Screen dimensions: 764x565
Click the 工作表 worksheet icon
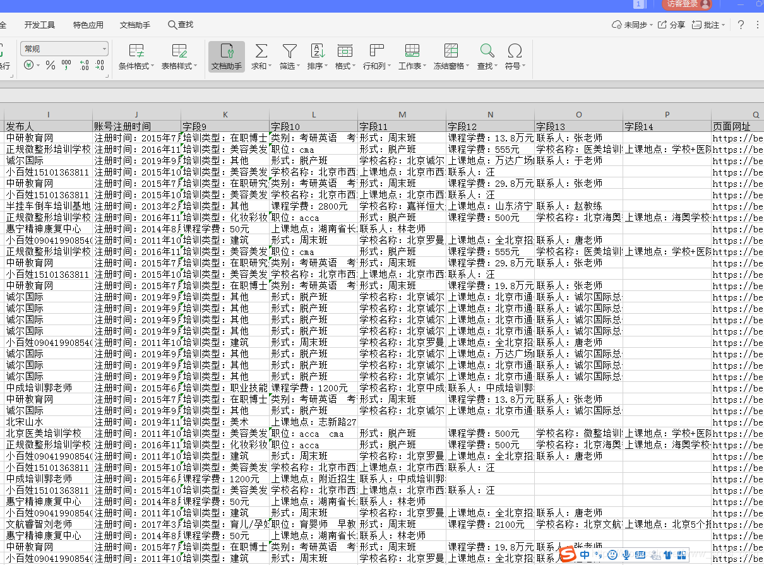412,51
